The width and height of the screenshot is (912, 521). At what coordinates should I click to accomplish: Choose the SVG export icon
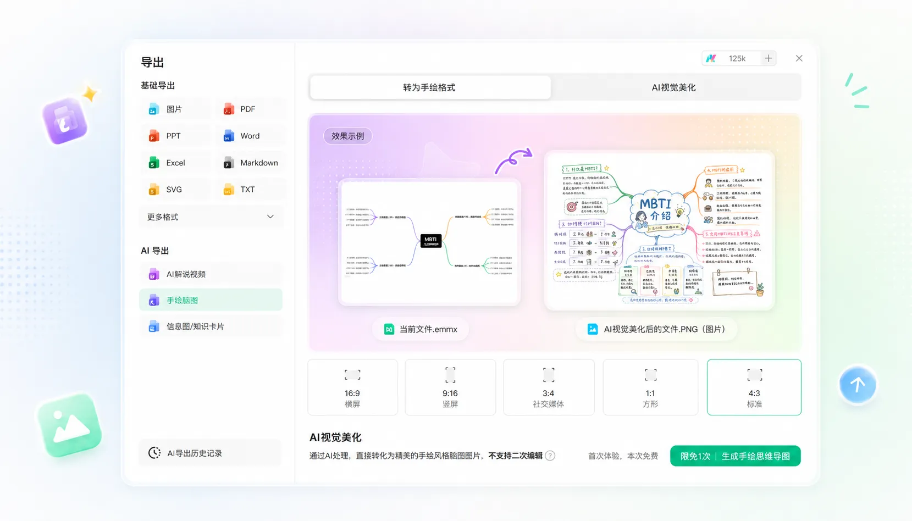point(154,190)
